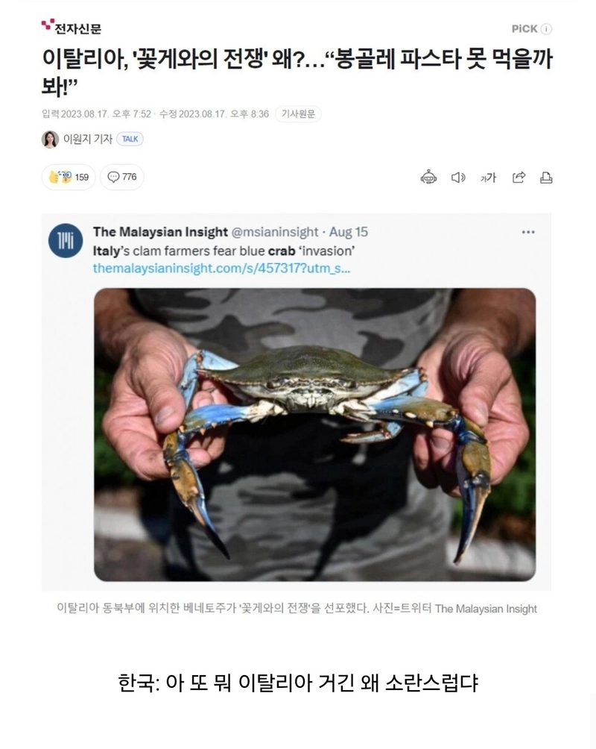596x749 pixels.
Task: Click the blue crab photo
Action: [314, 435]
